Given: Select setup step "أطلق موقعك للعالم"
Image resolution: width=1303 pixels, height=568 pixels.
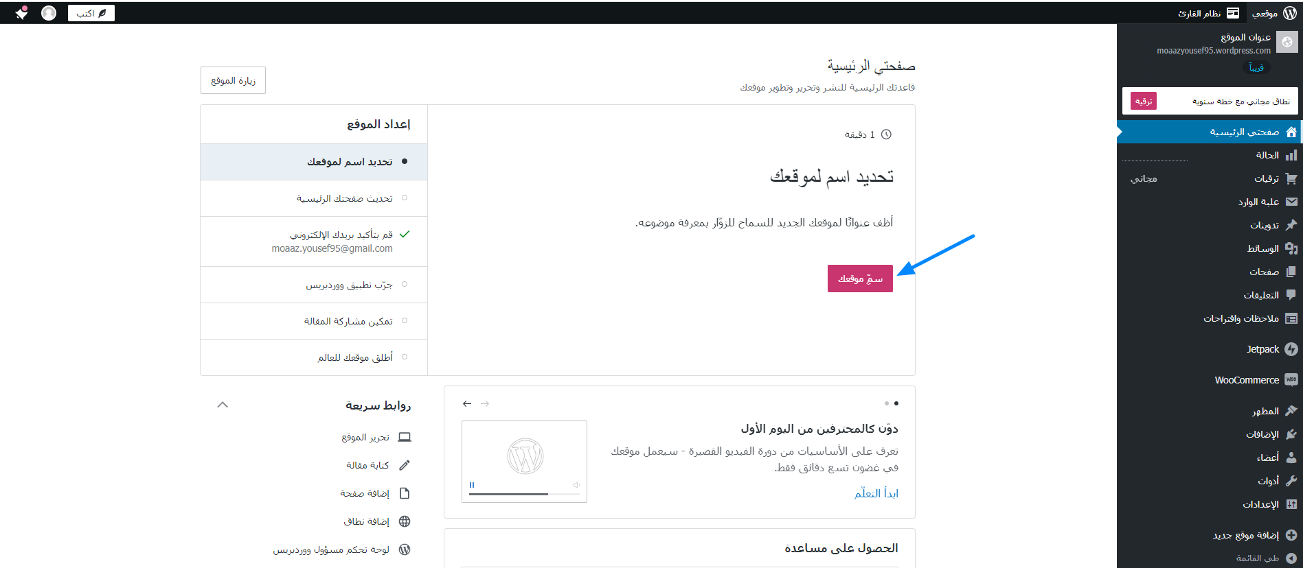Looking at the screenshot, I should (x=314, y=357).
